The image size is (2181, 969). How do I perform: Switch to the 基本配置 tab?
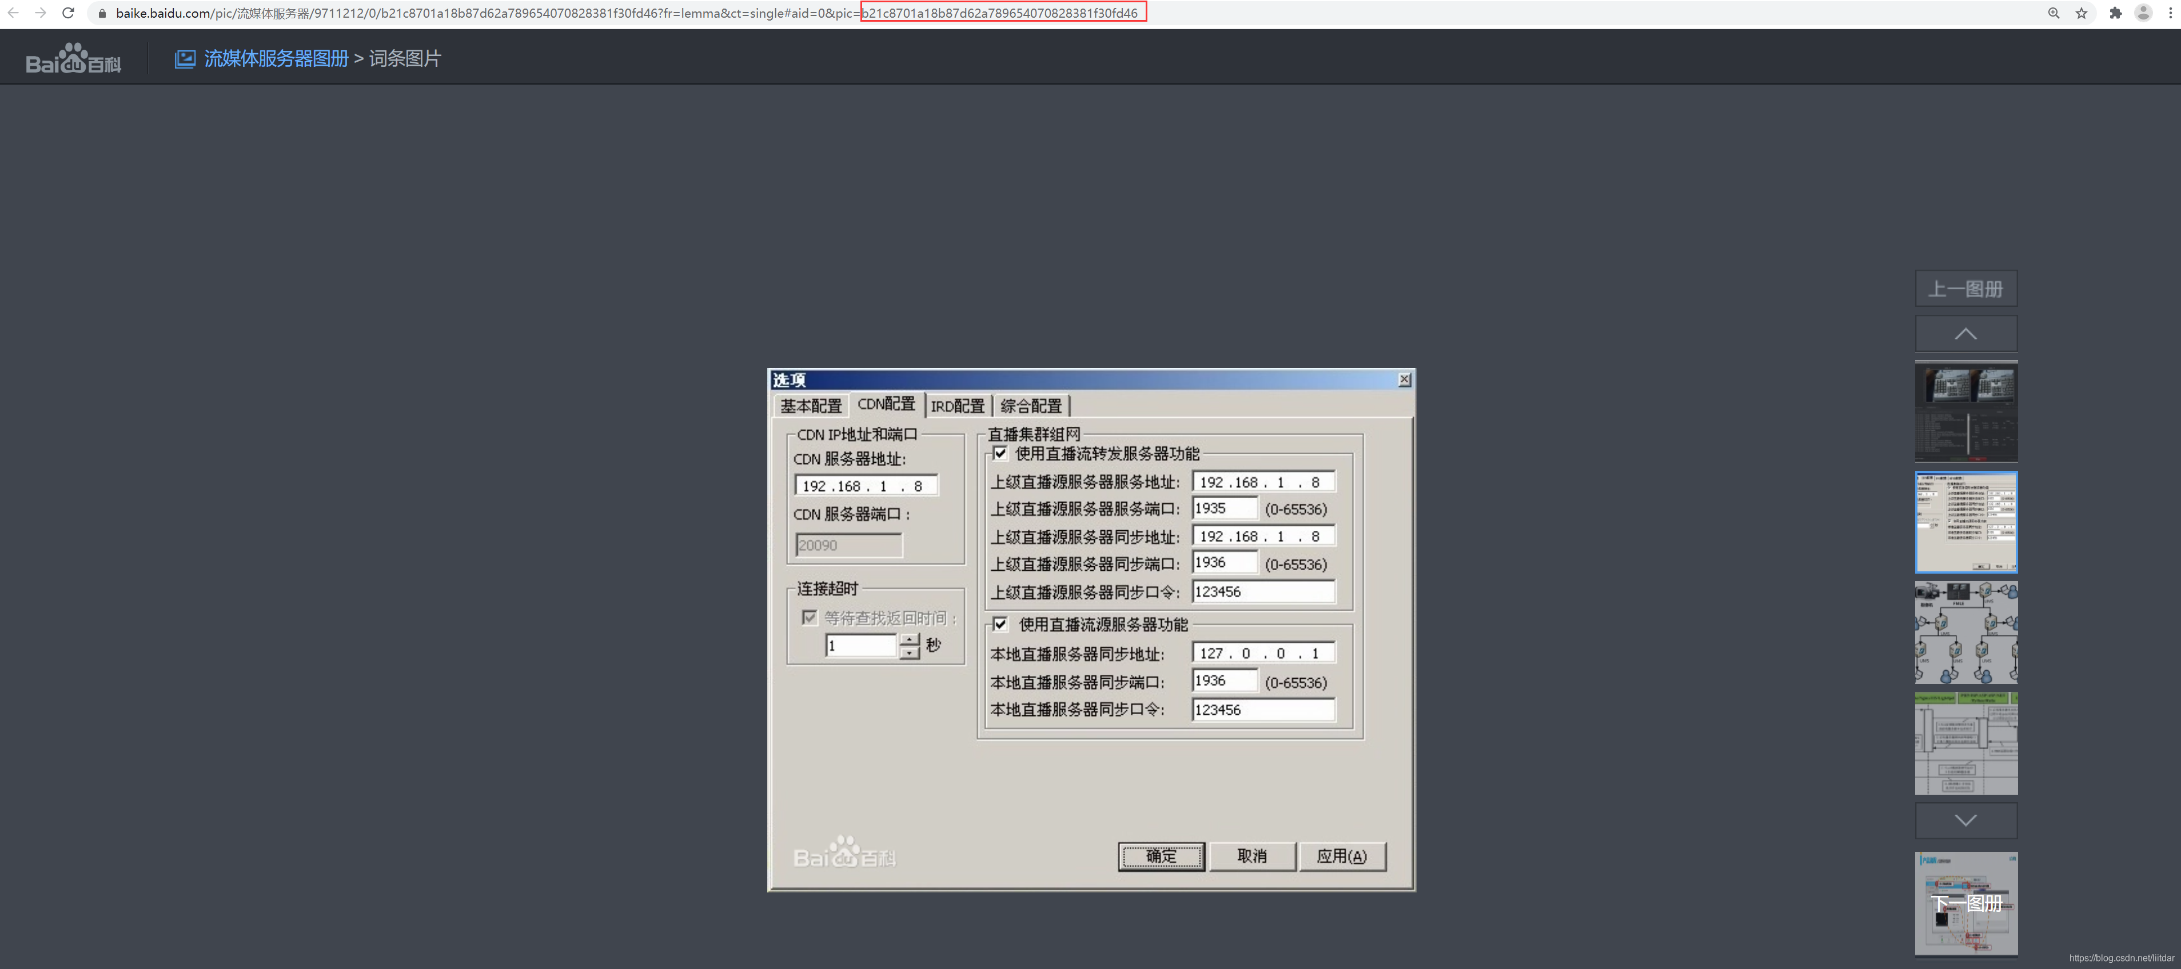click(810, 406)
